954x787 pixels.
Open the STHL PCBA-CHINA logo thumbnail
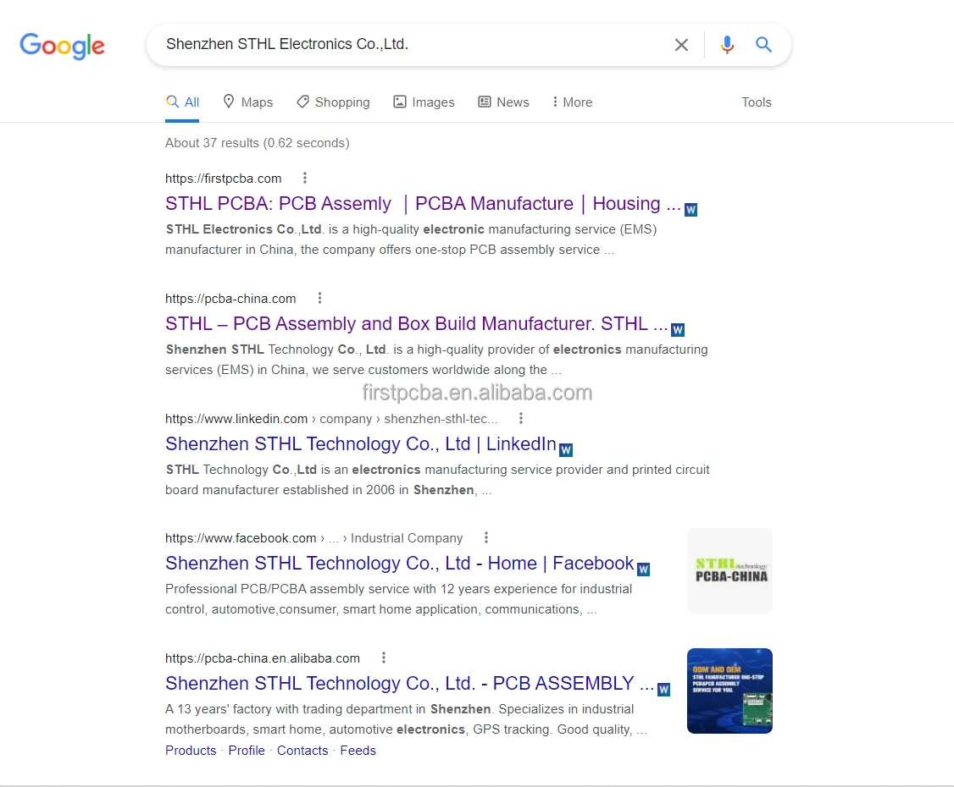pos(730,570)
